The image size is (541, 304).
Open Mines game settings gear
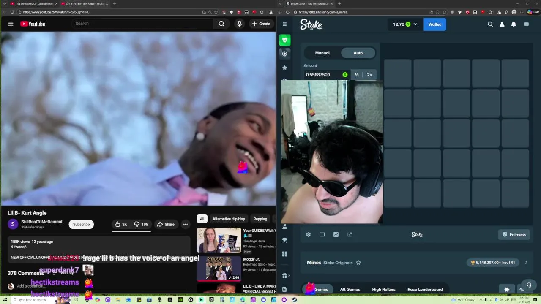point(309,235)
